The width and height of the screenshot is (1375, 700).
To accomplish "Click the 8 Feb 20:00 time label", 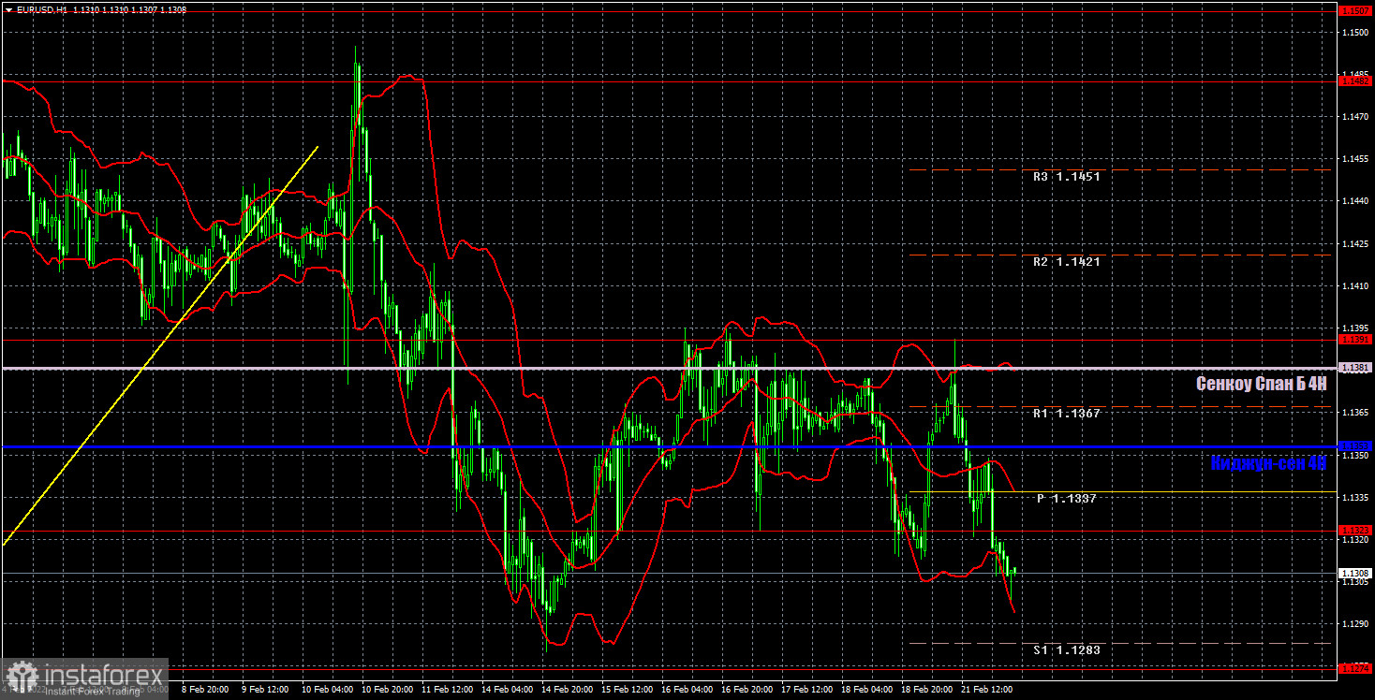I will click(204, 691).
